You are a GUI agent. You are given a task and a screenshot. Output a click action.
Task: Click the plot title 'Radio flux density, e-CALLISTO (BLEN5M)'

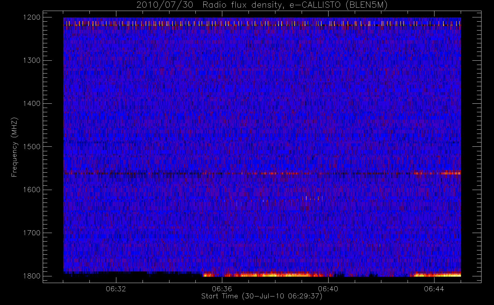295,5
